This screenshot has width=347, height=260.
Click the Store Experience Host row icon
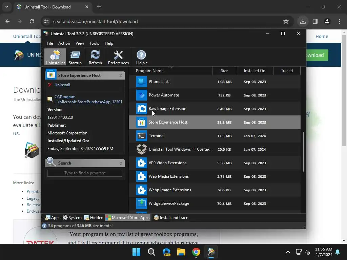[141, 122]
